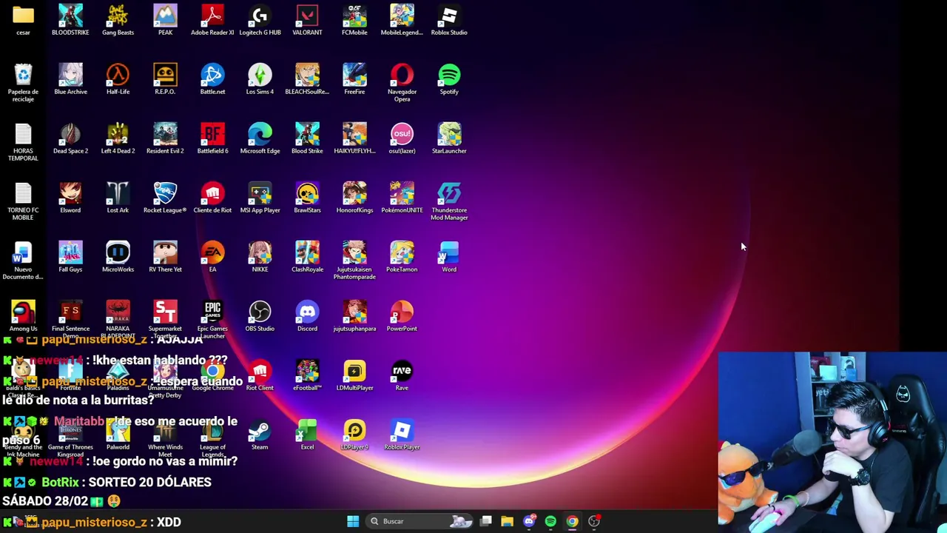Image resolution: width=947 pixels, height=533 pixels.
Task: Launch MSI App Player shortcut
Action: [x=260, y=198]
